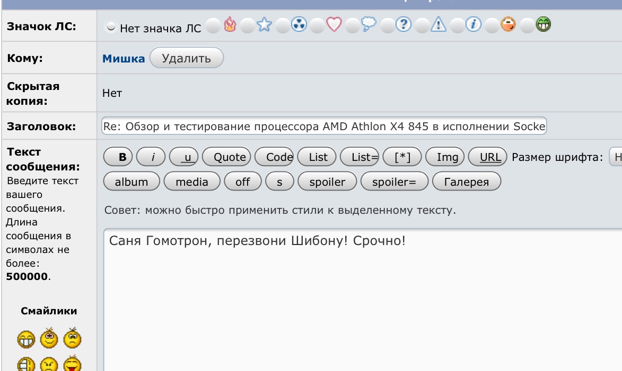Screen dimensions: 622x371
Task: Click the blue star PM icon image
Action: [x=264, y=25]
